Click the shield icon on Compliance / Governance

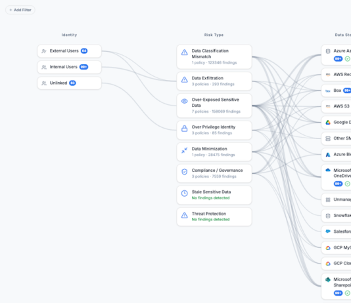[184, 172]
